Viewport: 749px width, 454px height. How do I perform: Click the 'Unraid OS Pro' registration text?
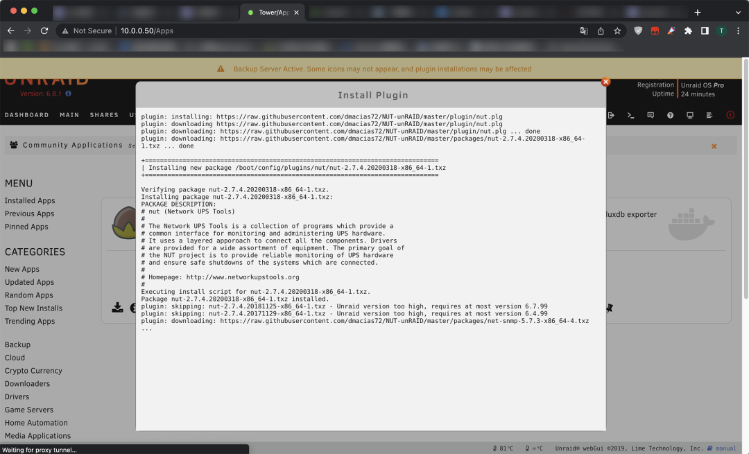[x=702, y=85]
